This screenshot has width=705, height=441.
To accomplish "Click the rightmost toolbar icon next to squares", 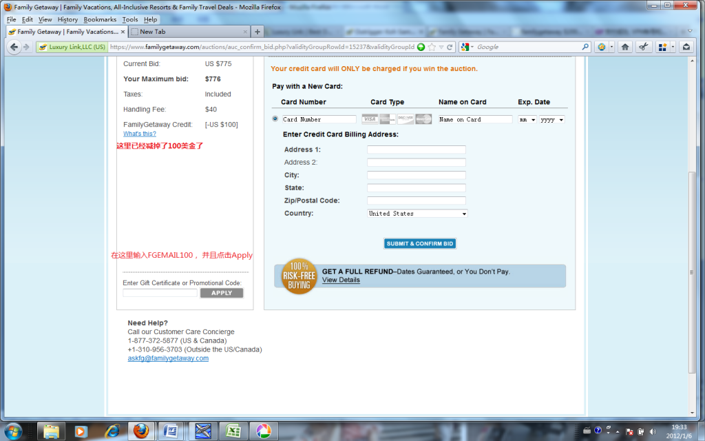I will click(x=686, y=47).
